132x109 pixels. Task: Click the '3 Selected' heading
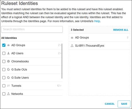[77, 30]
